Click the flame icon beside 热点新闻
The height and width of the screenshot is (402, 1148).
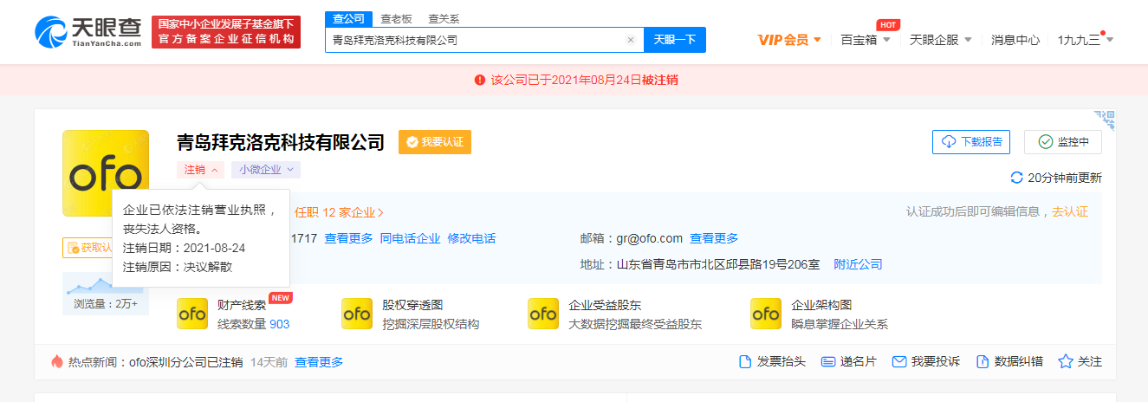57,361
